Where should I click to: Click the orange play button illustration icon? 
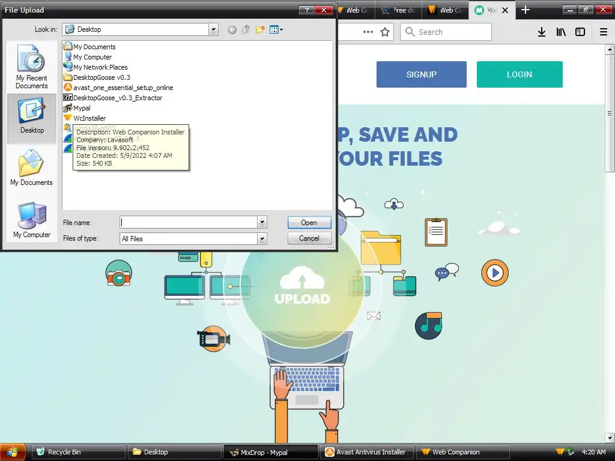pyautogui.click(x=495, y=273)
